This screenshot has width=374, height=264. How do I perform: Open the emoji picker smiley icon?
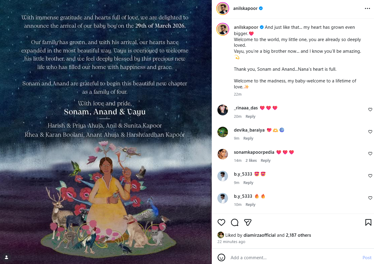pyautogui.click(x=221, y=257)
